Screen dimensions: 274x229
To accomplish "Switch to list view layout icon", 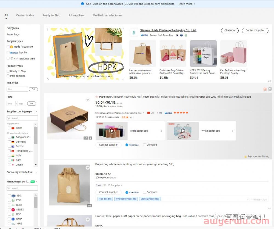I will click(265, 89).
